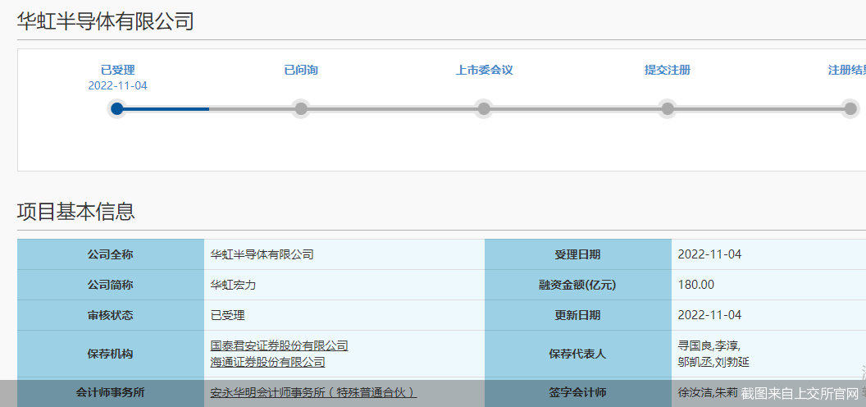Image resolution: width=866 pixels, height=407 pixels.
Task: Click the 保荐代表人 header cell
Action: coord(577,354)
